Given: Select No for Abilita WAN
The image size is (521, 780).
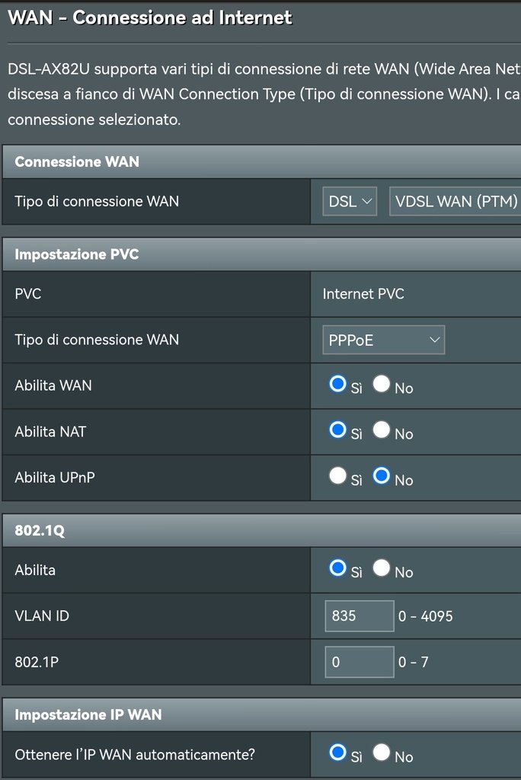Looking at the screenshot, I should [382, 384].
